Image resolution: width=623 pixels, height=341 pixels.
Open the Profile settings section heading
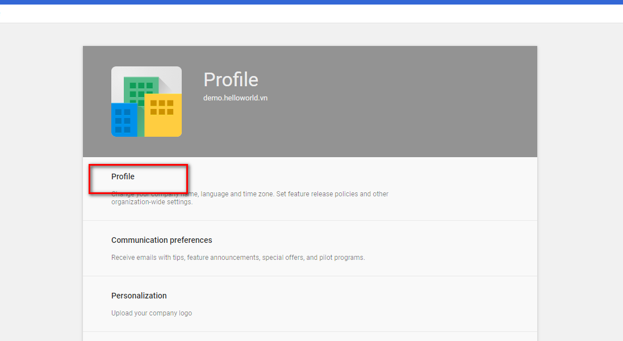click(123, 176)
